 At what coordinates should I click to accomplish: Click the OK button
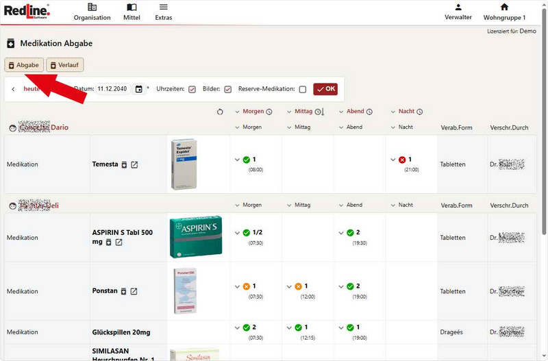325,89
